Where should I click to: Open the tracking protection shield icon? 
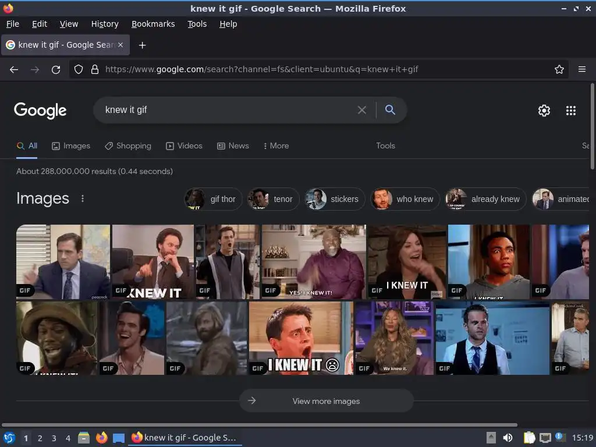coord(79,69)
